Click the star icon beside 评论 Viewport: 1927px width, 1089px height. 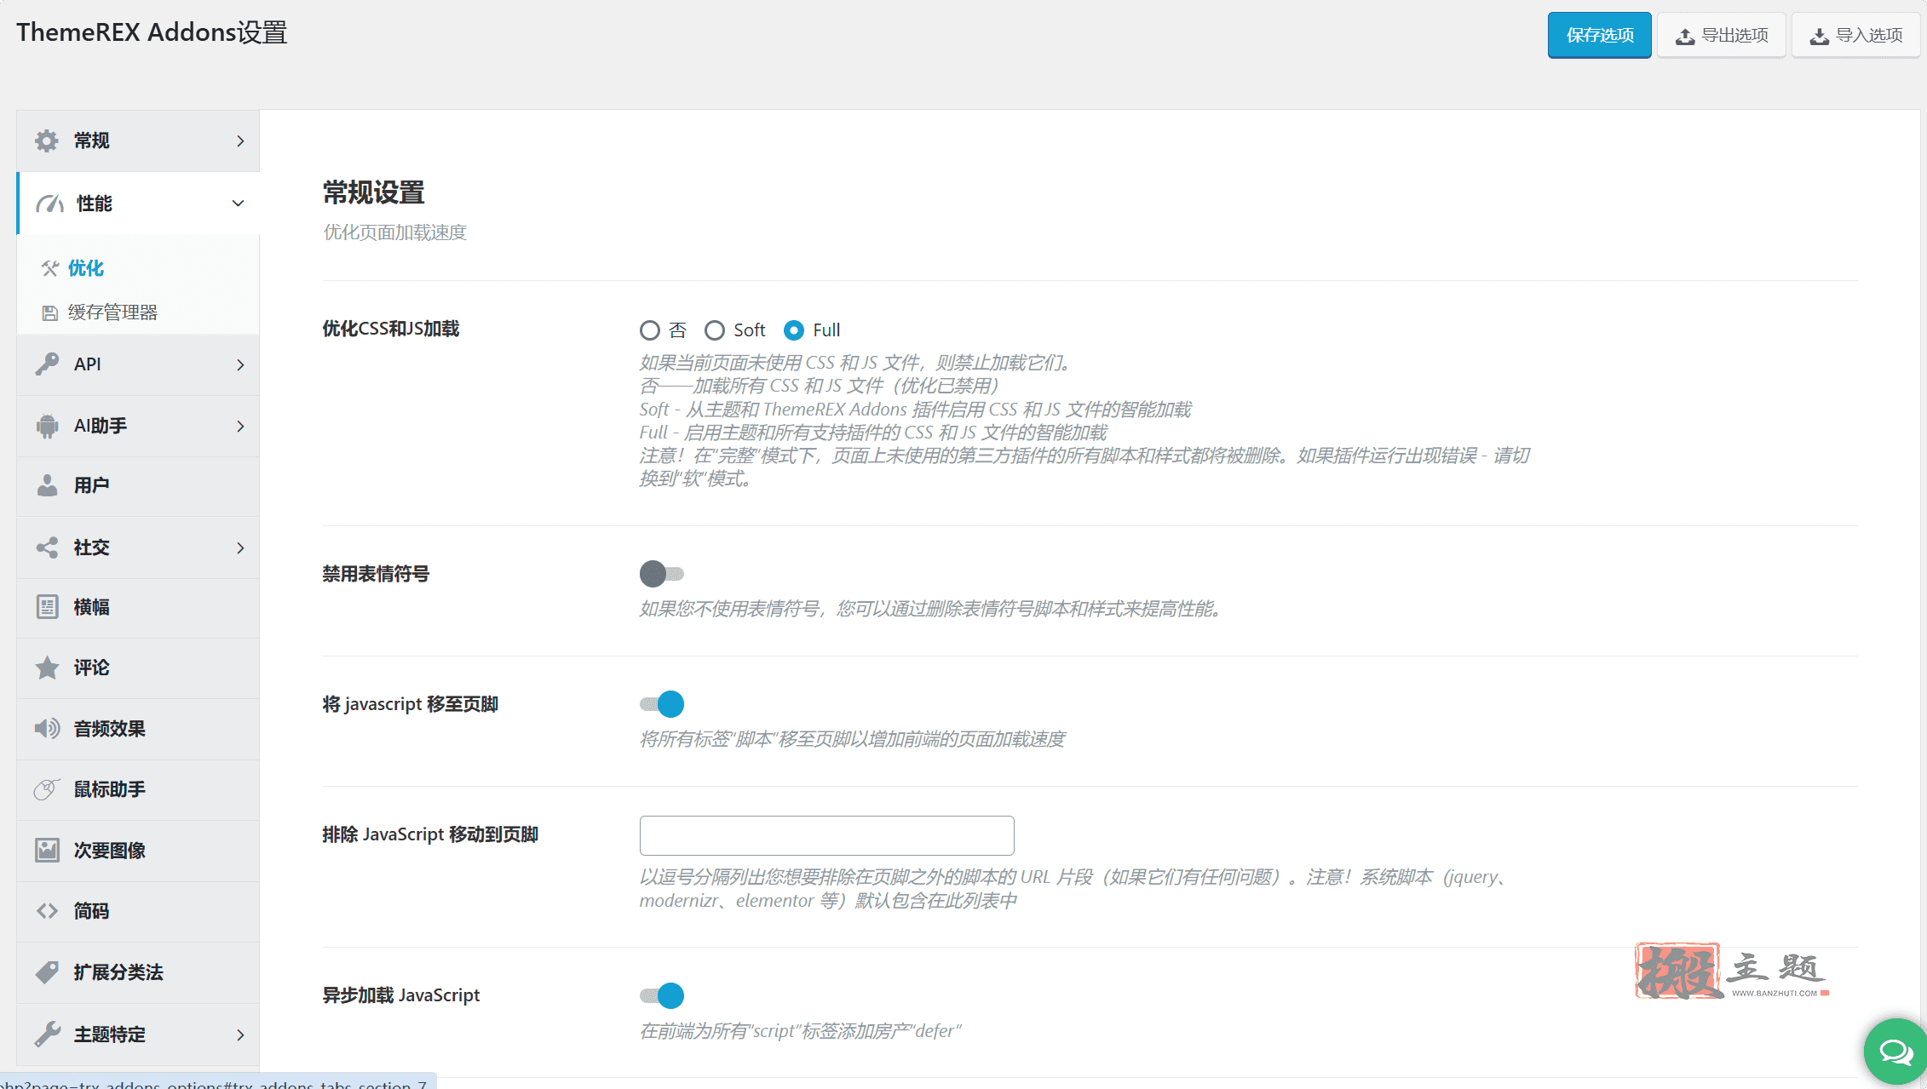(47, 668)
